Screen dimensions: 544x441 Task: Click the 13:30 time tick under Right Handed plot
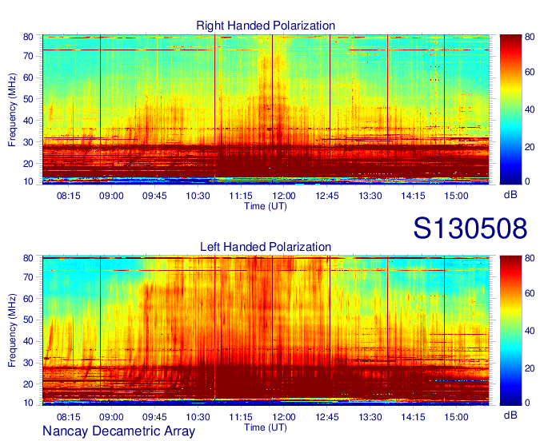(370, 196)
